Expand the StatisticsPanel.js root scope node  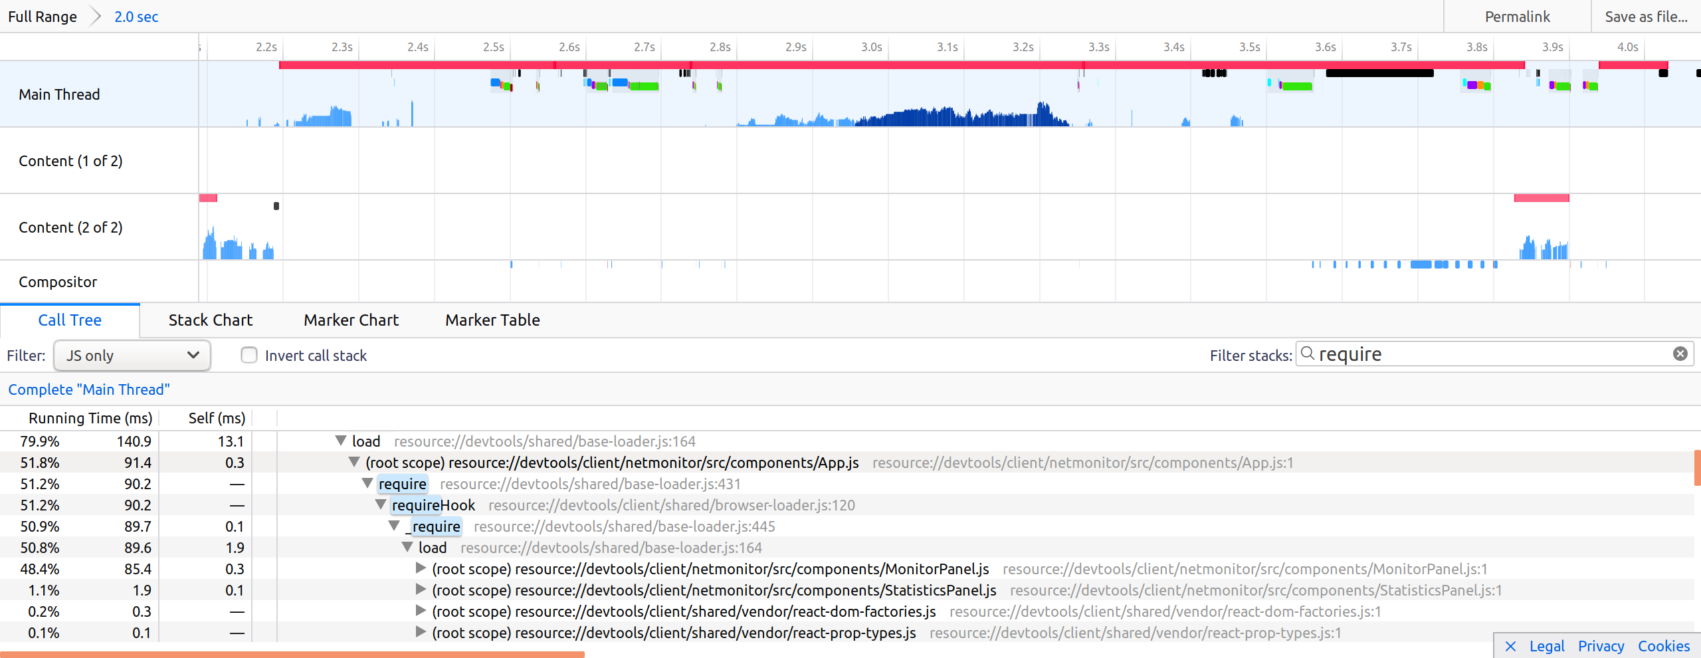pos(421,590)
